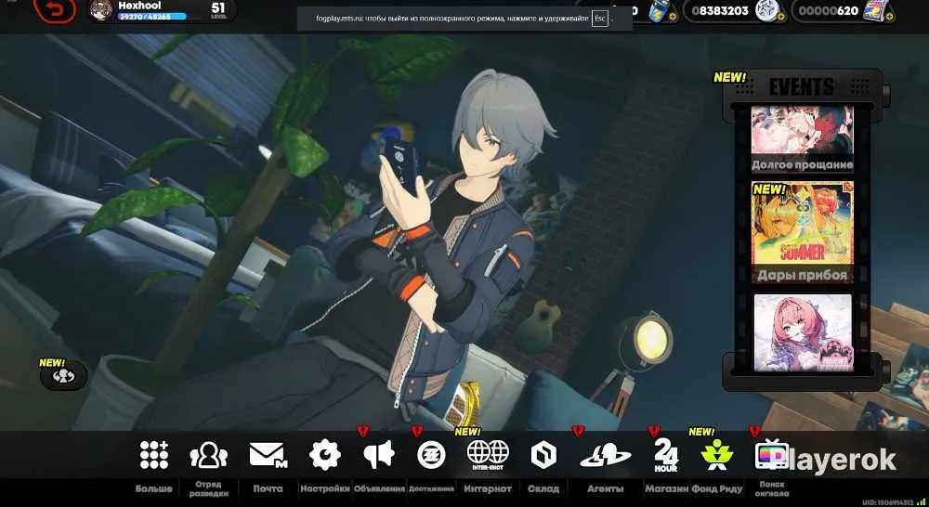Viewport: 929px width, 507px height.
Task: Open the Дары прибоя summer event thumbnail
Action: tap(803, 232)
